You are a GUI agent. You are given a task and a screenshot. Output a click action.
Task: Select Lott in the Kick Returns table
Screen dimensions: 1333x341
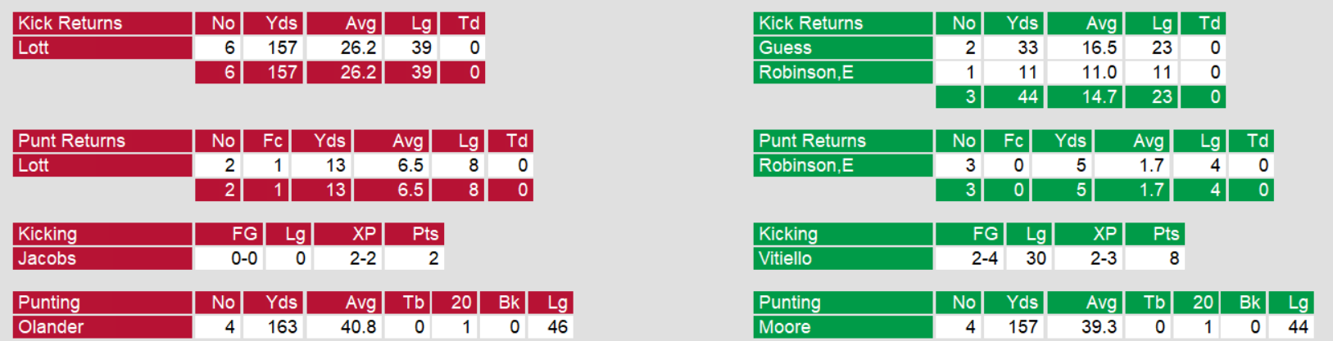102,47
